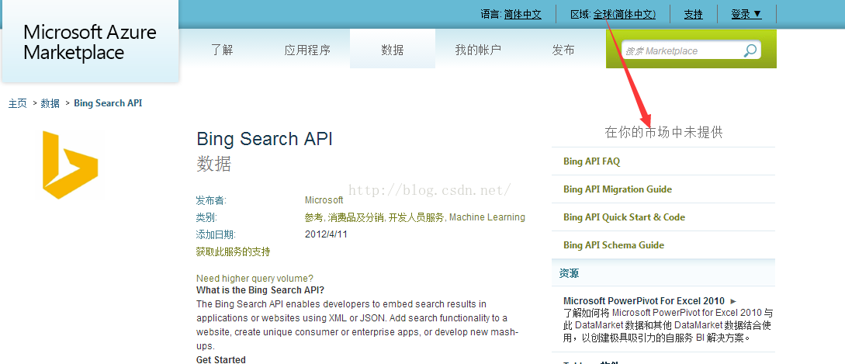
Task: Open the 支持 link
Action: [x=694, y=15]
